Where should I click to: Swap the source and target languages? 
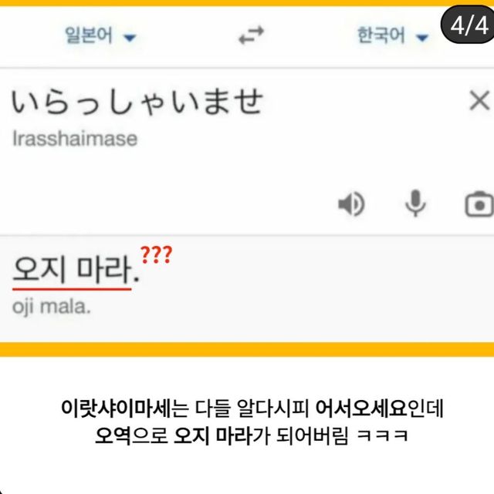[x=251, y=35]
